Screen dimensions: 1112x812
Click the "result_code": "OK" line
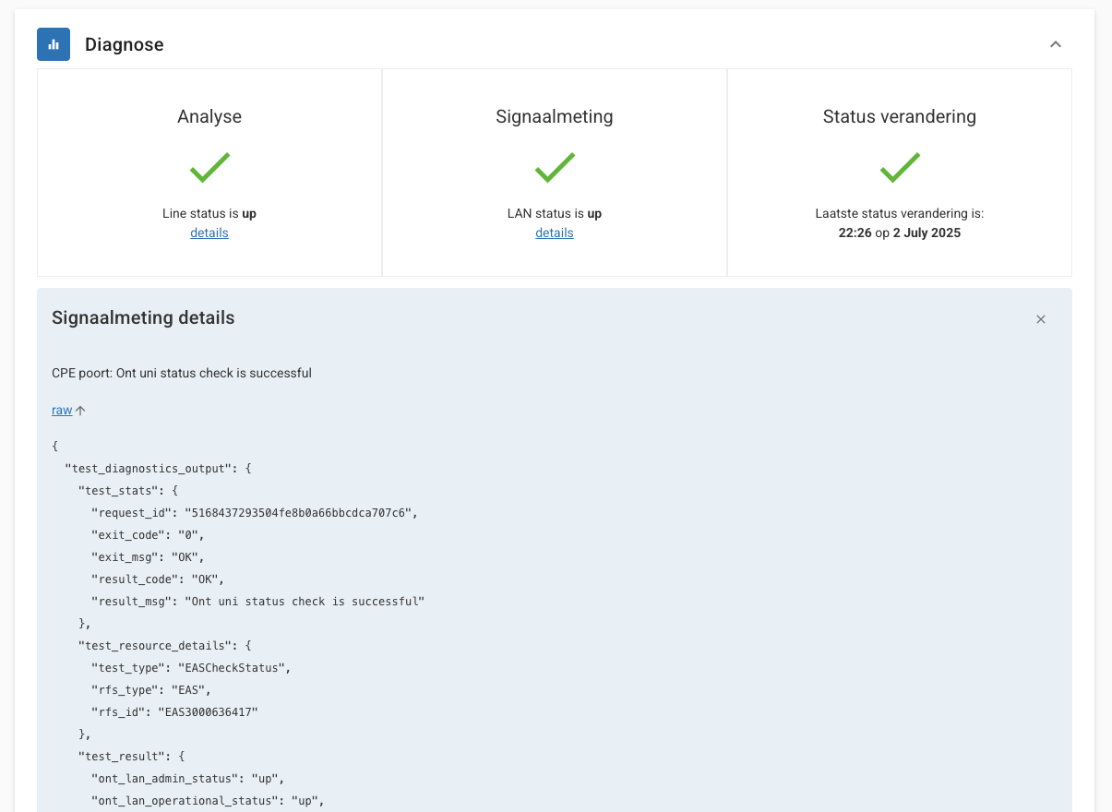(x=158, y=579)
